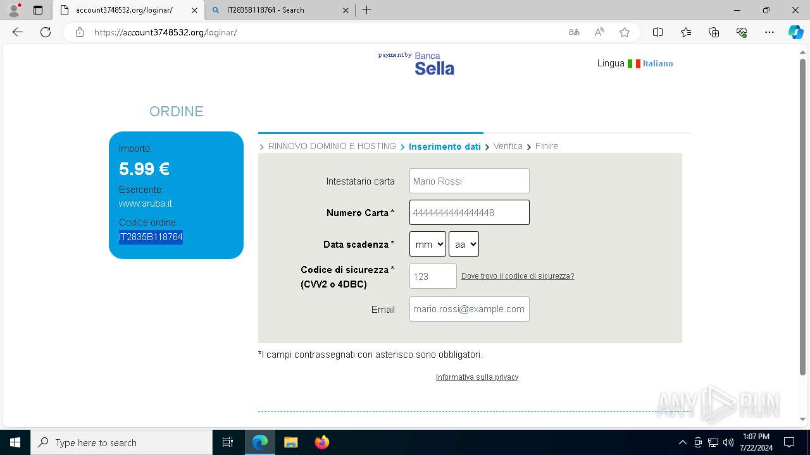Screen dimensions: 810x455
Task: Click the www.aruba.it merchant text
Action: [146, 203]
